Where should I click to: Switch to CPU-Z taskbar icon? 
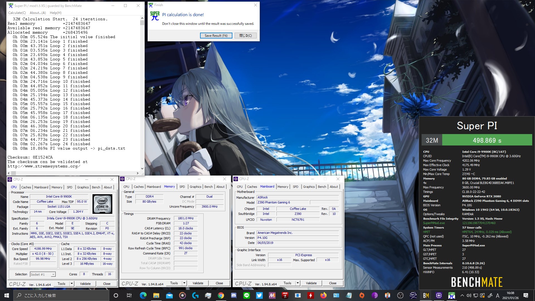point(439,295)
